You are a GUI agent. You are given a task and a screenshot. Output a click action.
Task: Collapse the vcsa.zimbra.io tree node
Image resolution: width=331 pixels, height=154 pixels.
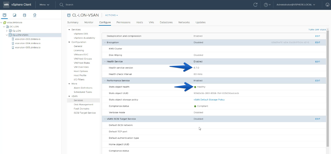(1, 23)
